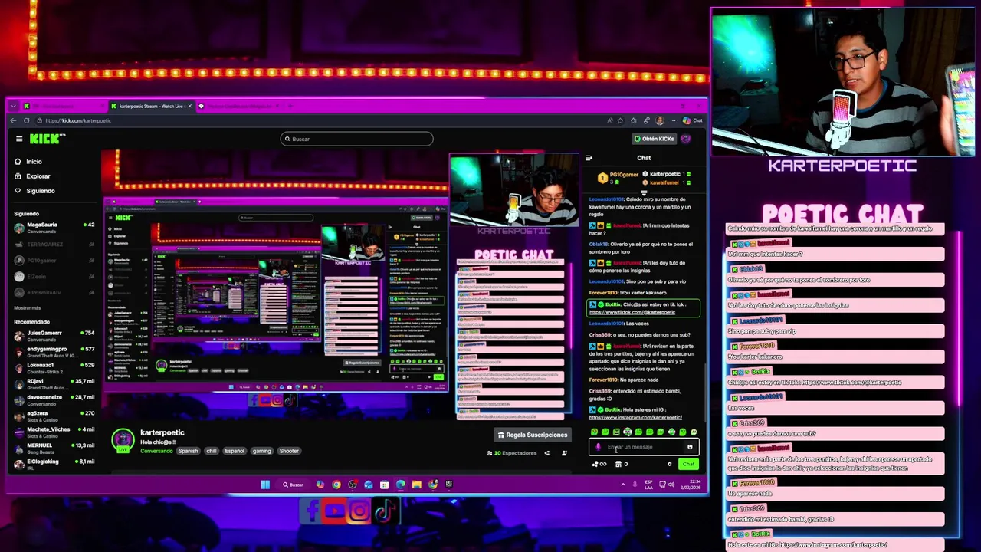Screen dimensions: 981x552
Task: Select the Español tag
Action: (235, 451)
